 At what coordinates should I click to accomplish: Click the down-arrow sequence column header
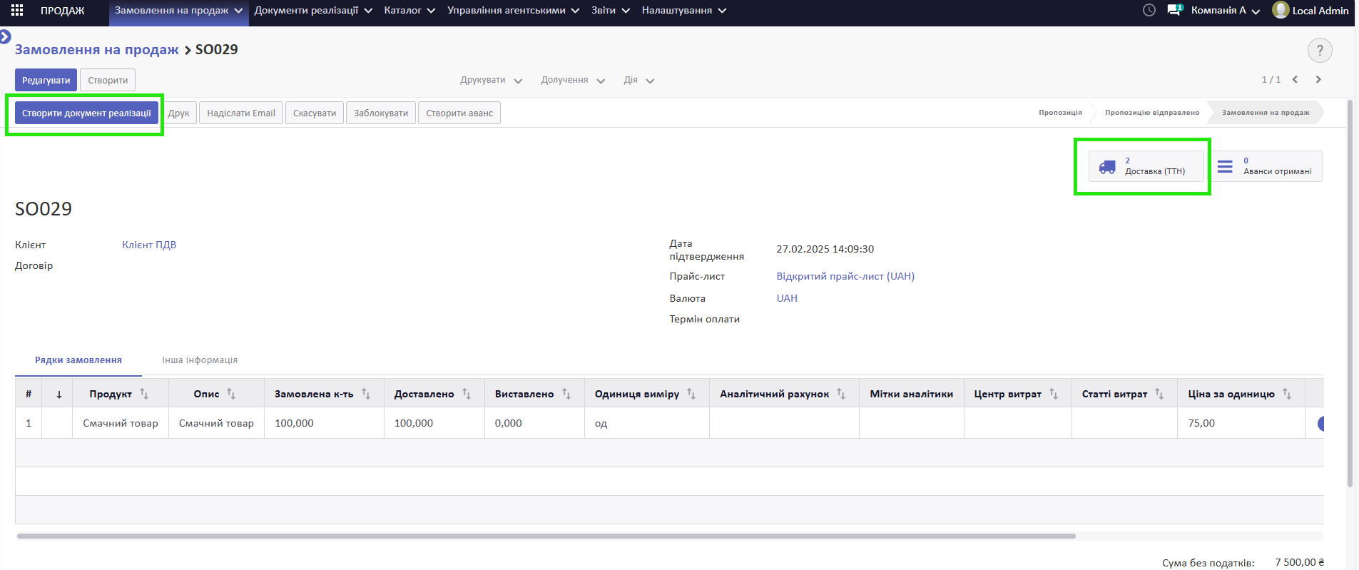coord(59,394)
